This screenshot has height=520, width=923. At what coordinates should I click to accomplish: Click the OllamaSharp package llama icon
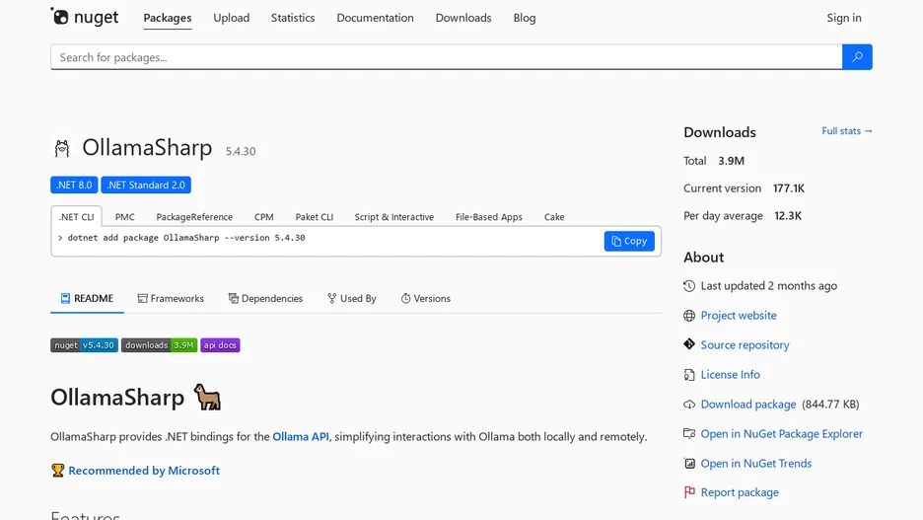pyautogui.click(x=62, y=148)
